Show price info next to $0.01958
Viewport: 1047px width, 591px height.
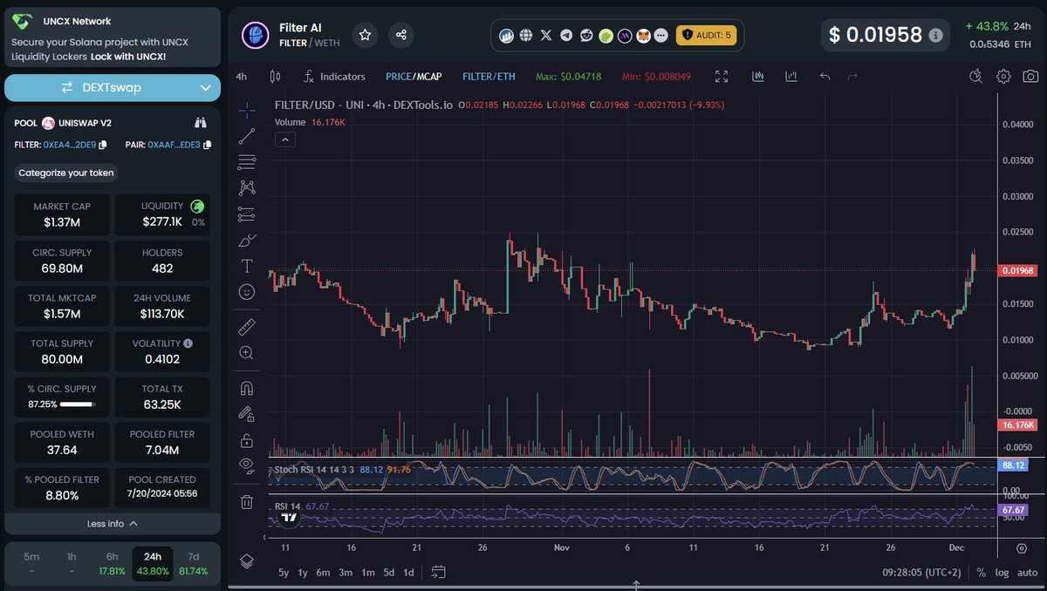(935, 36)
